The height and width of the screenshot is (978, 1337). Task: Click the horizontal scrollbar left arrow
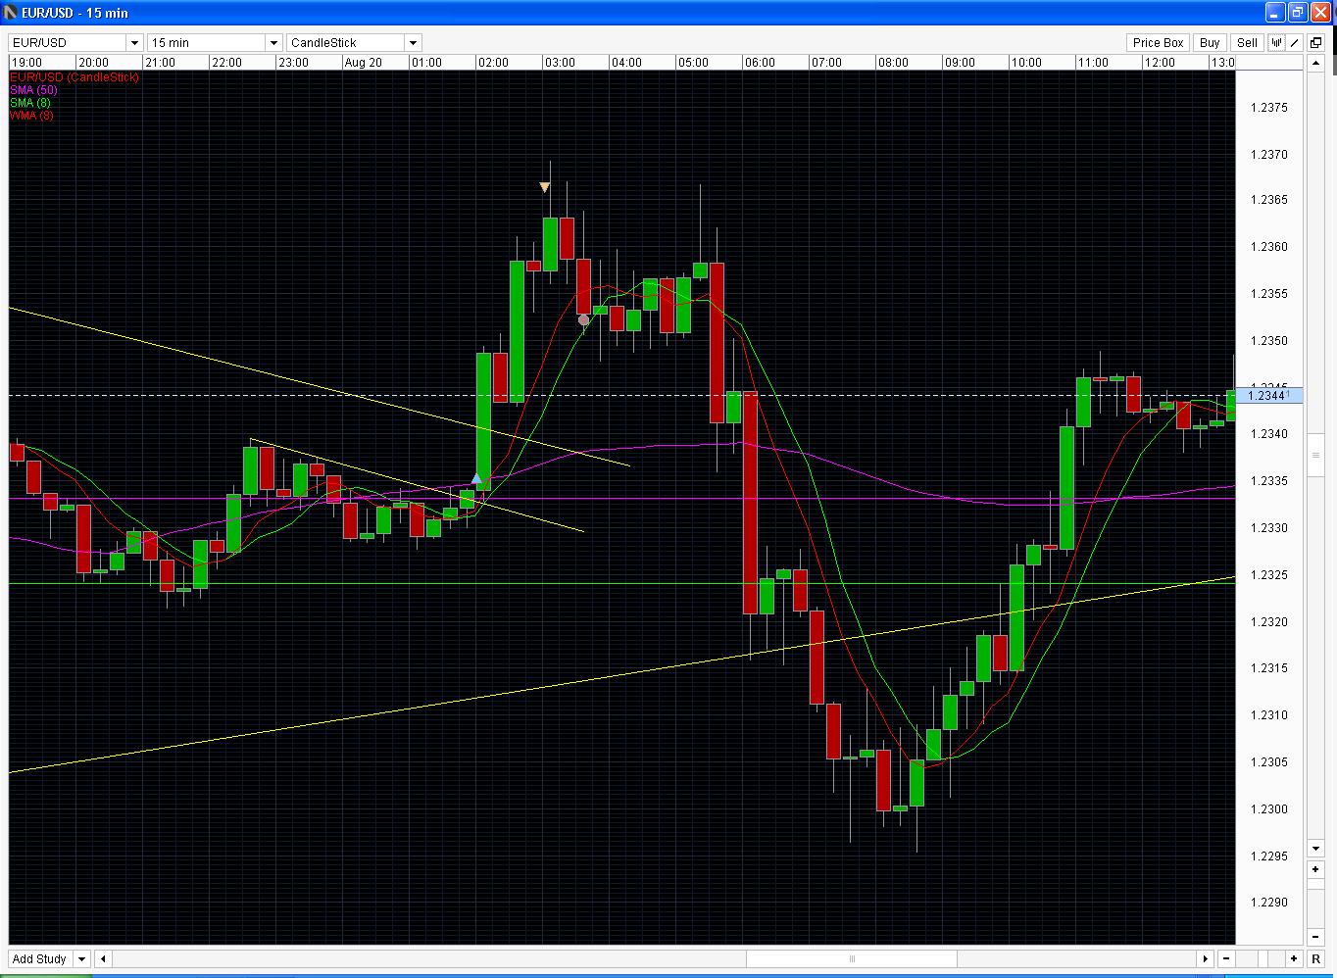click(x=103, y=958)
